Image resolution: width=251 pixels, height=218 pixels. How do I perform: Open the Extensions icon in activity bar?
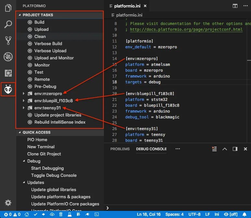point(8,73)
